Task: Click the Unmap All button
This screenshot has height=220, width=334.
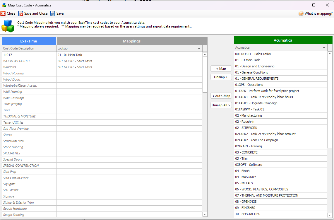Action: (x=221, y=105)
